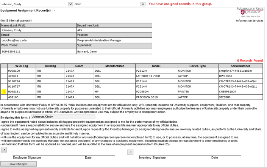Click the Position field Program Administrative Manager
This screenshot has height=168, width=267.
click(114, 40)
